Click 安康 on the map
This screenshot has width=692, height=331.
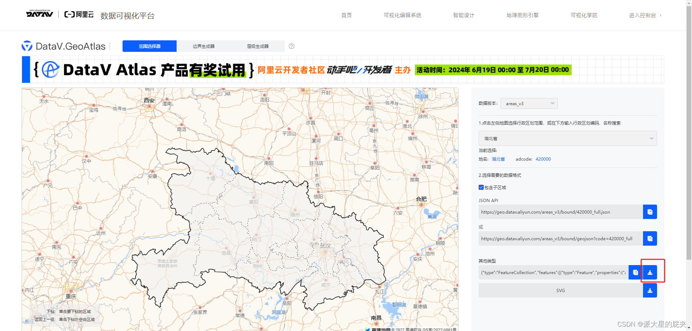point(152,176)
